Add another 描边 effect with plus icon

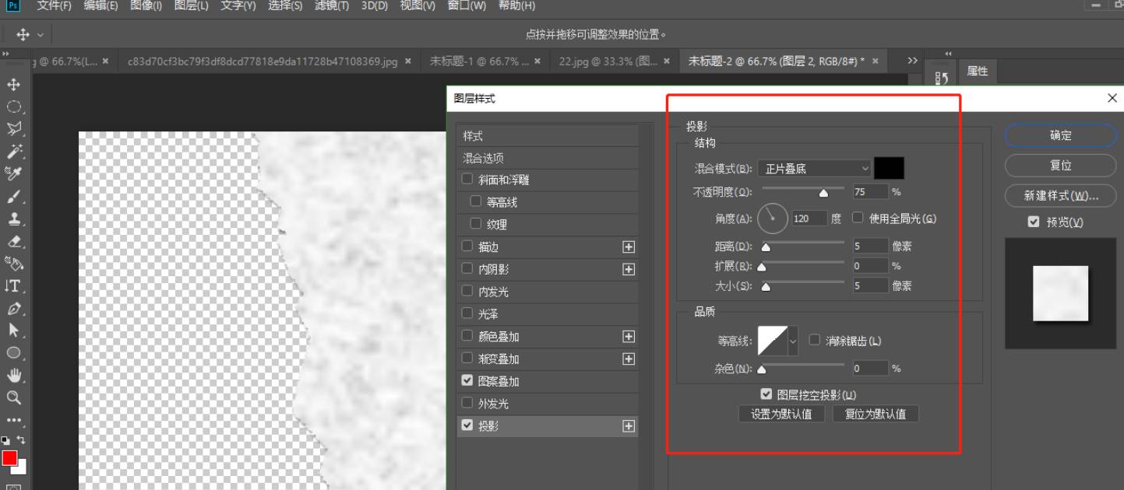tap(629, 247)
